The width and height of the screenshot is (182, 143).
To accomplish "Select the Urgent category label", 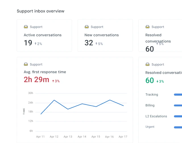I will coord(150,127).
